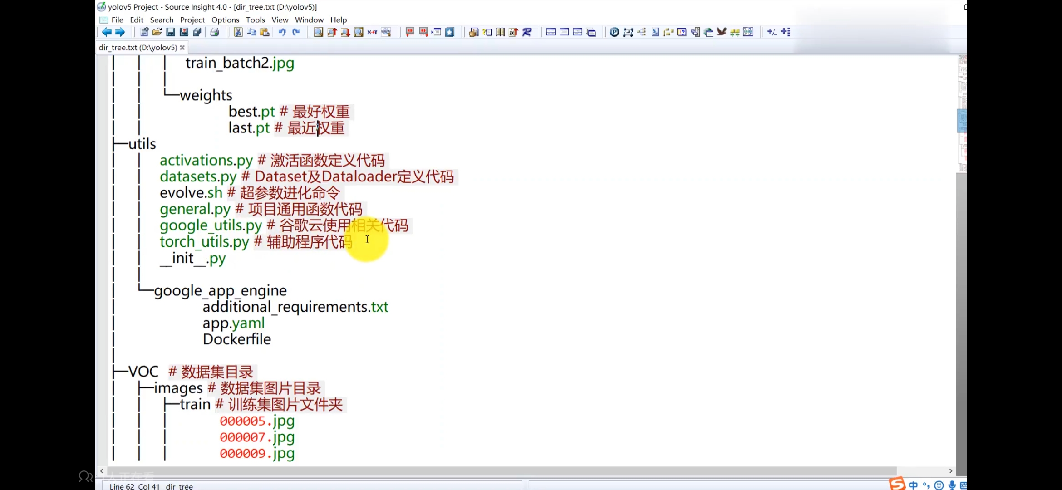Click the horizontal scrollbar right arrow
The image size is (1062, 490).
pyautogui.click(x=950, y=471)
